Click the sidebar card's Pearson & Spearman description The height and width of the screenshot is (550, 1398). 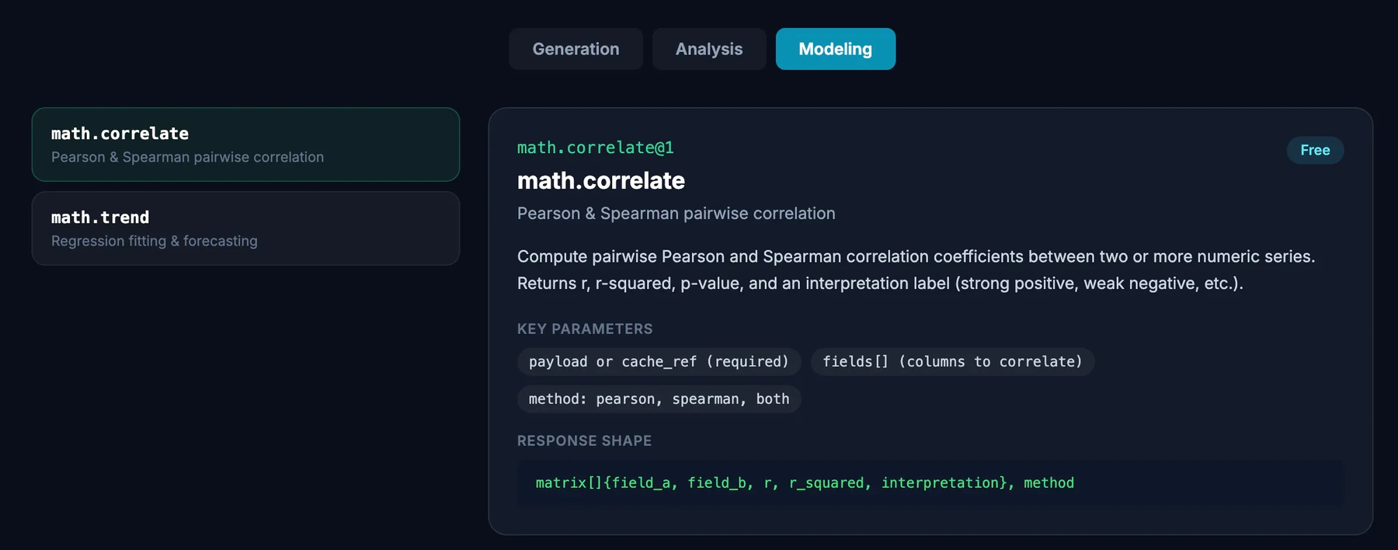coord(187,157)
